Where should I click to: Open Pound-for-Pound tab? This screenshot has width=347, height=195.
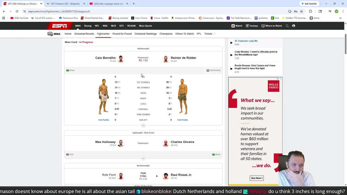[122, 34]
